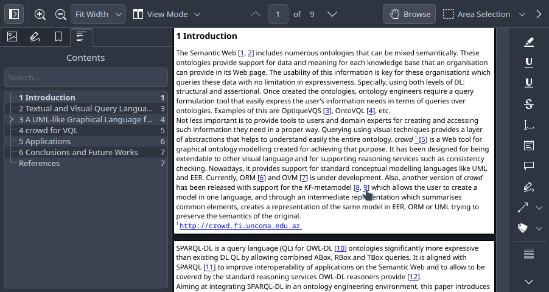Open the View Mode menu
The image size is (549, 292).
coord(167,14)
